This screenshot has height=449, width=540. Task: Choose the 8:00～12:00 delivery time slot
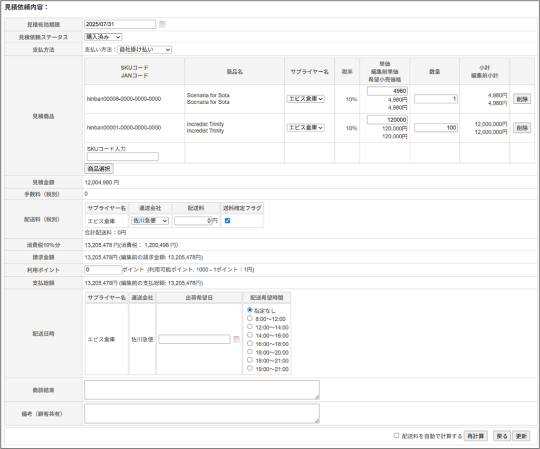click(x=250, y=319)
